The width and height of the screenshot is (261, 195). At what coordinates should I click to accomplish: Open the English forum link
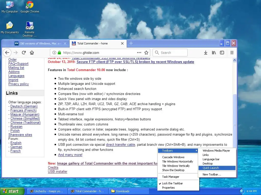16,143
